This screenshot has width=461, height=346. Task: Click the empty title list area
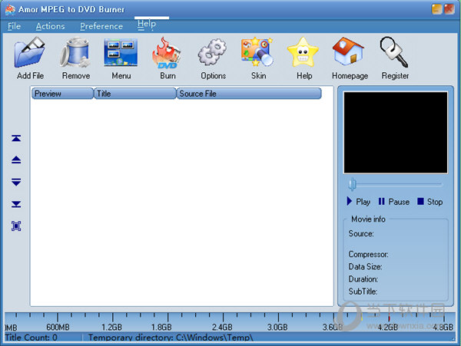[181, 203]
